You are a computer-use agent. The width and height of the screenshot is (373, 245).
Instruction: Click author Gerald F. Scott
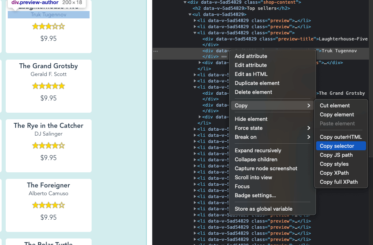(49, 74)
